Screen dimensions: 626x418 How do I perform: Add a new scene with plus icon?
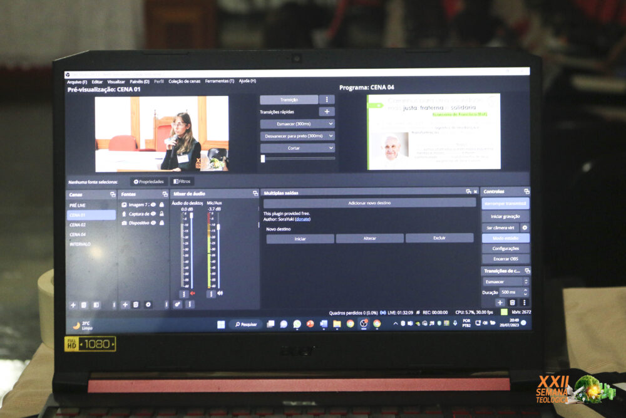(x=73, y=305)
